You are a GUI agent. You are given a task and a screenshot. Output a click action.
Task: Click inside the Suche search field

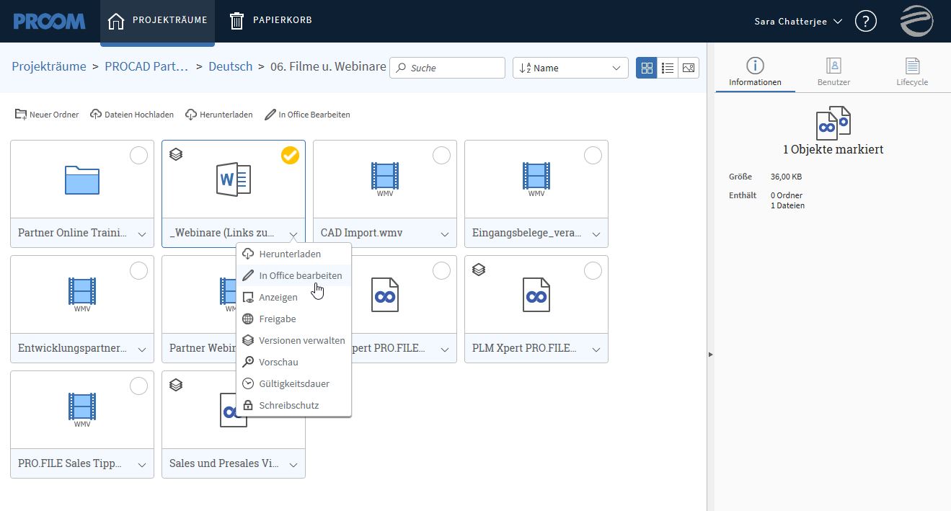(447, 67)
